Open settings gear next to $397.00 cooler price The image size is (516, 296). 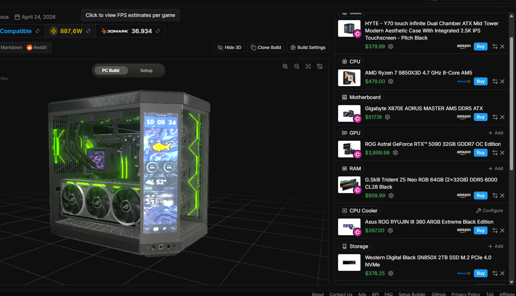pos(390,230)
